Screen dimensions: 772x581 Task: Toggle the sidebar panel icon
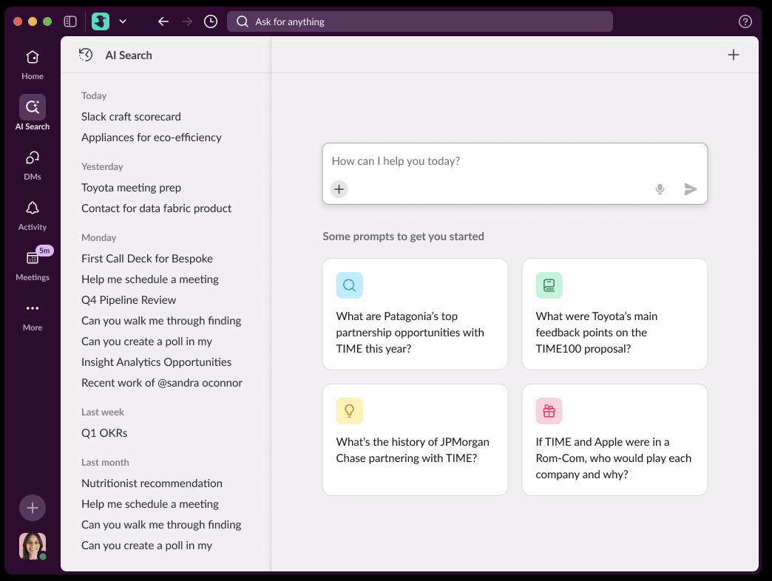pos(70,21)
